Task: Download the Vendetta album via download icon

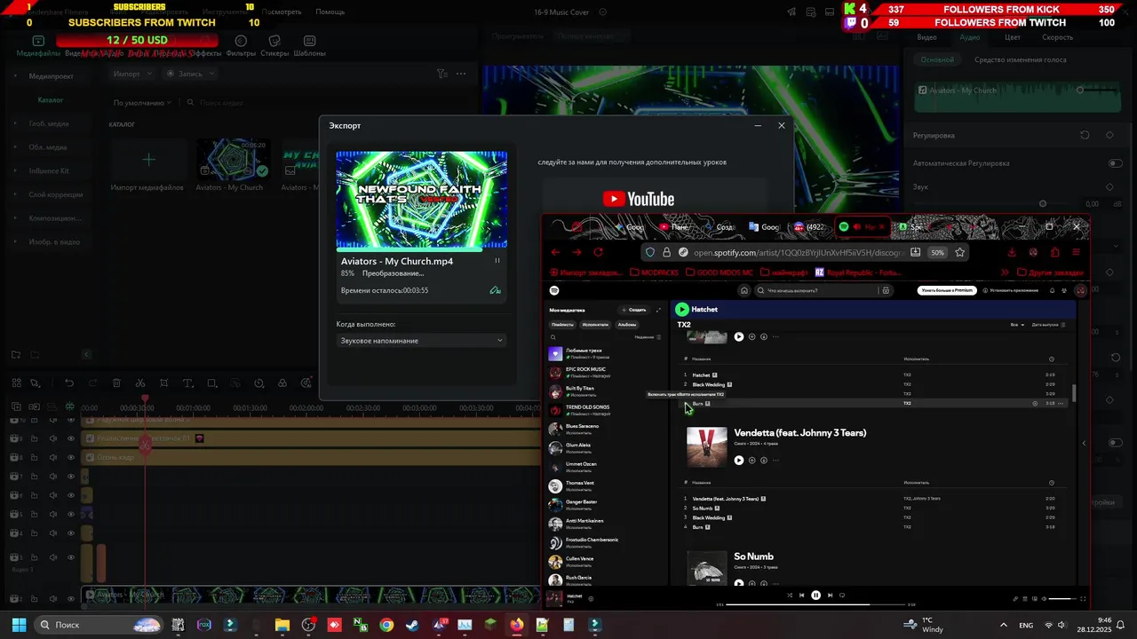Action: (x=764, y=460)
